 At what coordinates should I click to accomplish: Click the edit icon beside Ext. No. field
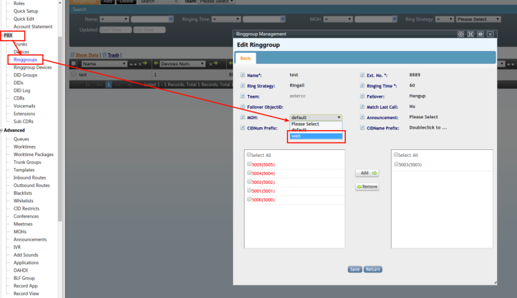pos(362,74)
